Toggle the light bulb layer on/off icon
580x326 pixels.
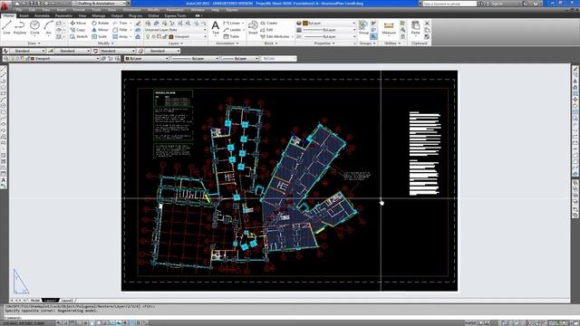tap(148, 36)
